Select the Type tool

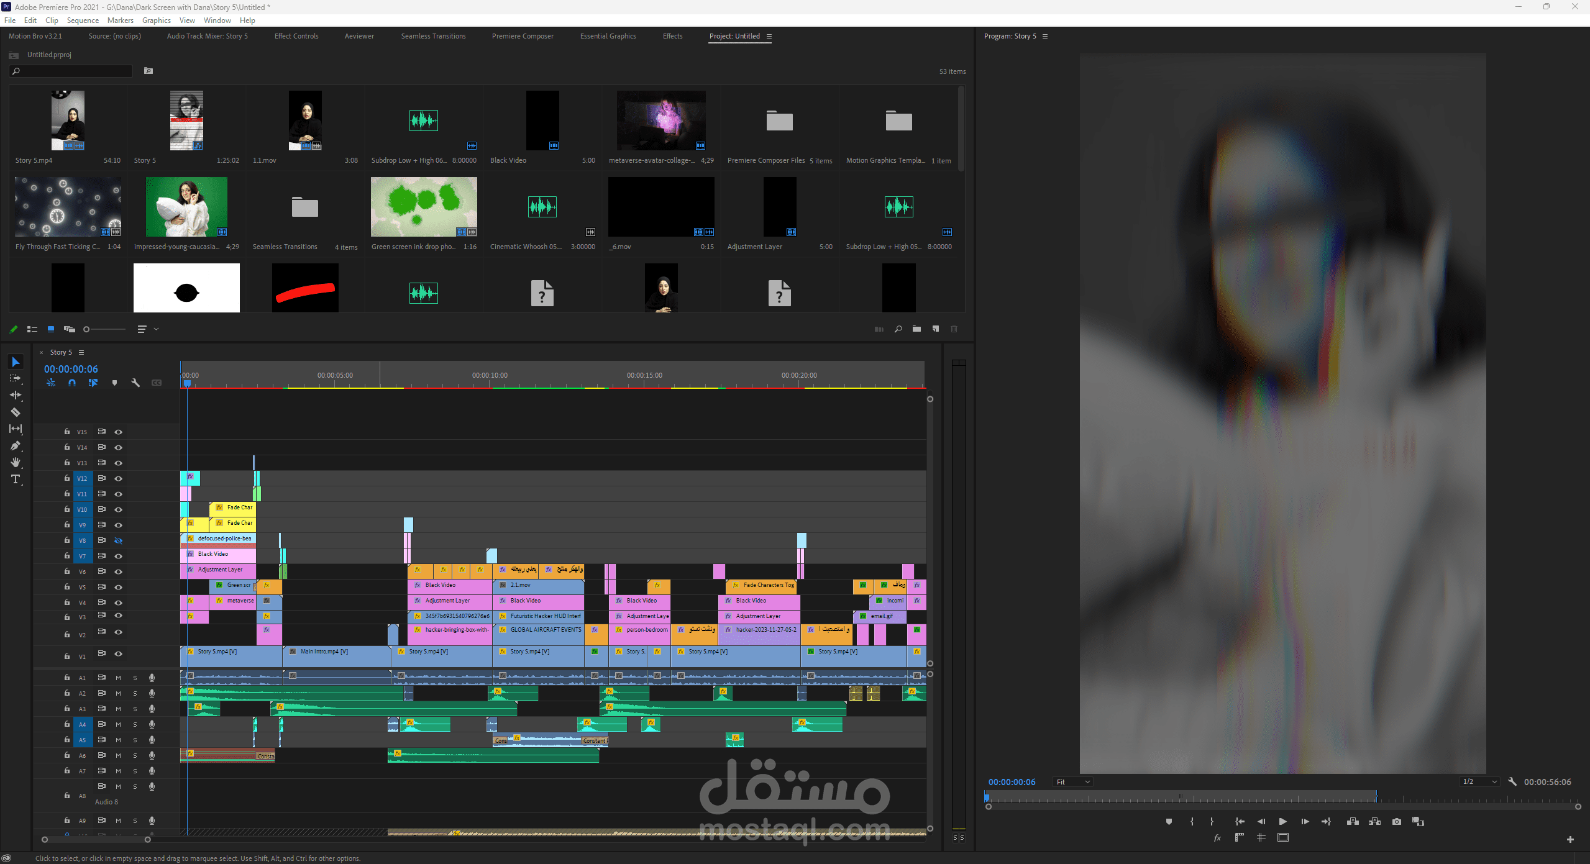click(x=16, y=480)
